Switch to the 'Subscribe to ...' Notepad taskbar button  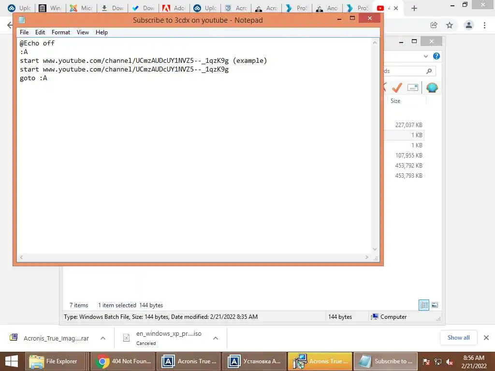click(386, 361)
